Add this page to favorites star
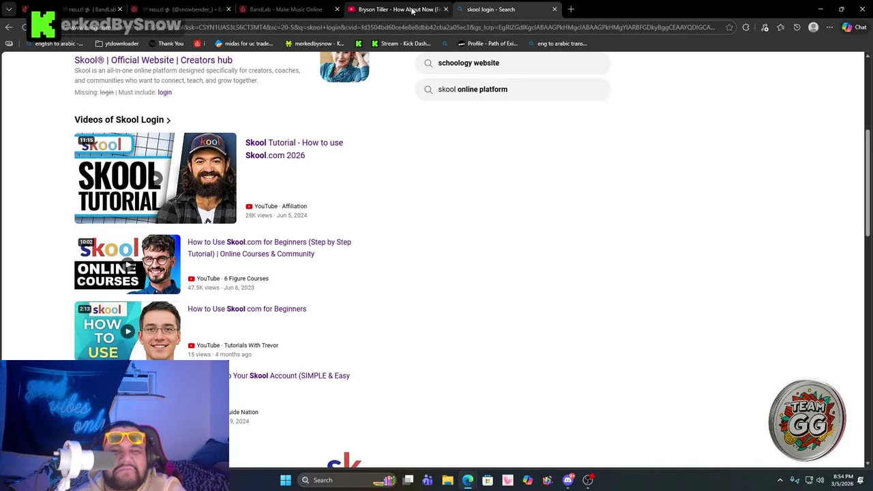The height and width of the screenshot is (491, 873). click(729, 27)
